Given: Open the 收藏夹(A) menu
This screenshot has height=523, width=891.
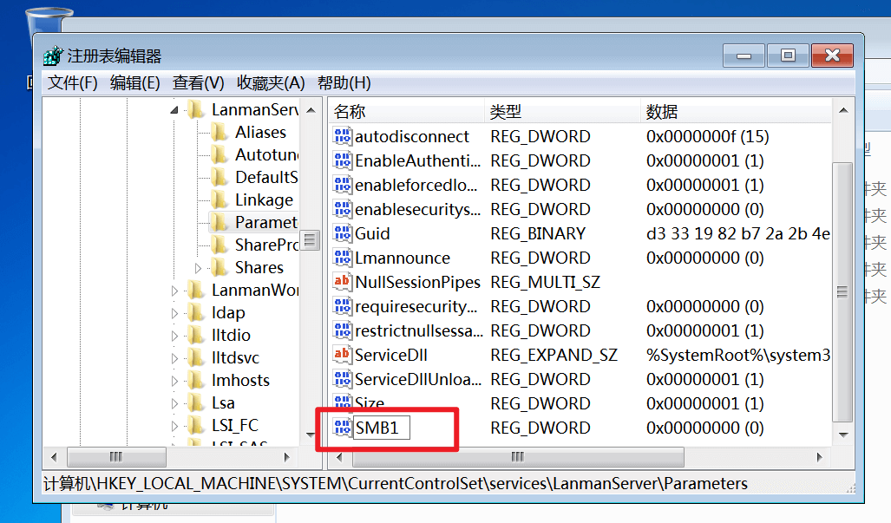Looking at the screenshot, I should tap(271, 82).
